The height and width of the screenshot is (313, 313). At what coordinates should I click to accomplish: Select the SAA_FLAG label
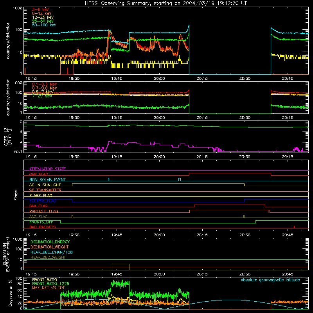(x=38, y=206)
